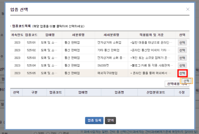The height and width of the screenshot is (134, 199).
Task: Click code cell 525101
Action: click(x=31, y=43)
